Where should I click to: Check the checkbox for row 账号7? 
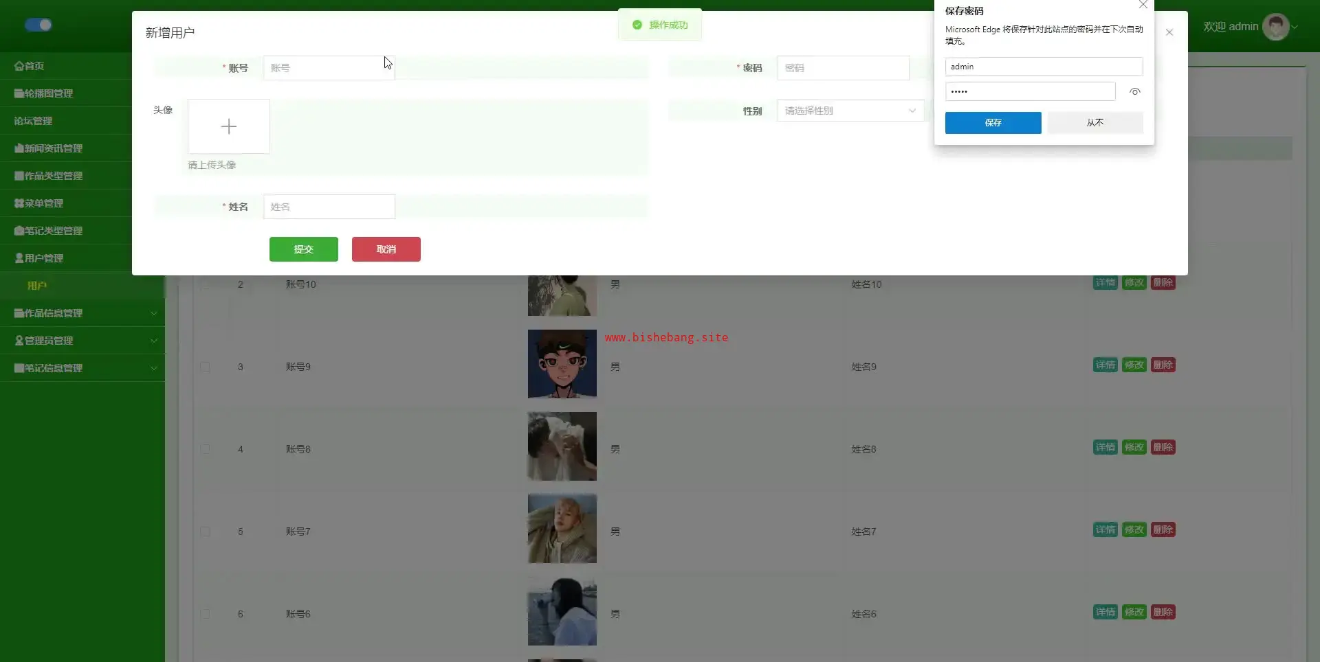pyautogui.click(x=205, y=532)
